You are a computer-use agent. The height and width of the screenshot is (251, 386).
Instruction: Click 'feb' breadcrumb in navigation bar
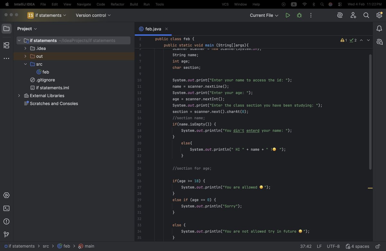click(x=64, y=246)
